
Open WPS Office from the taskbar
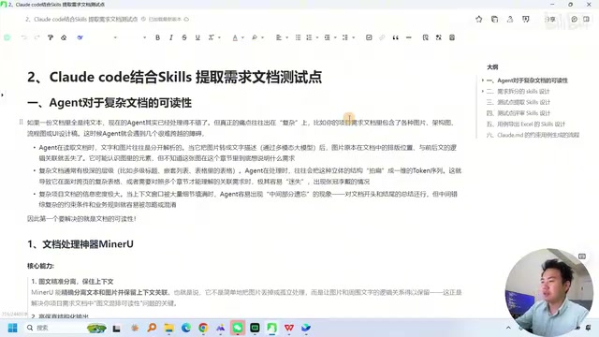click(289, 328)
